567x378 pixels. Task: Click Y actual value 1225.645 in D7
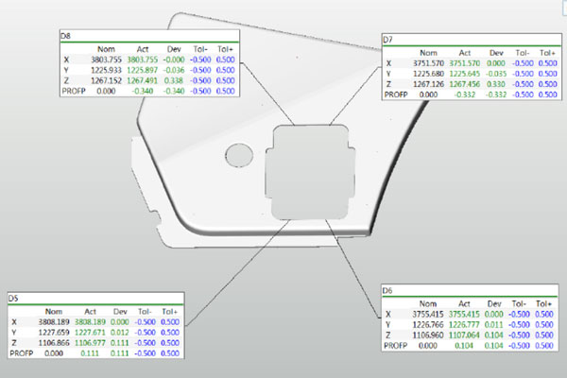pos(465,74)
